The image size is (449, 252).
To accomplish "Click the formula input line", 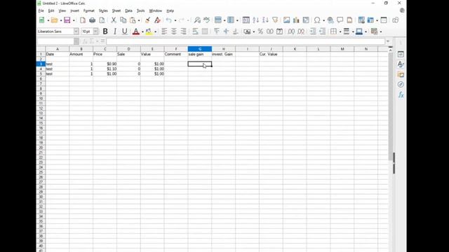I will point(246,41).
